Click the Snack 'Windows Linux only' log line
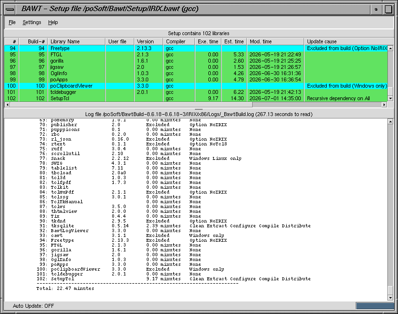The height and width of the screenshot is (314, 398). tap(141, 158)
